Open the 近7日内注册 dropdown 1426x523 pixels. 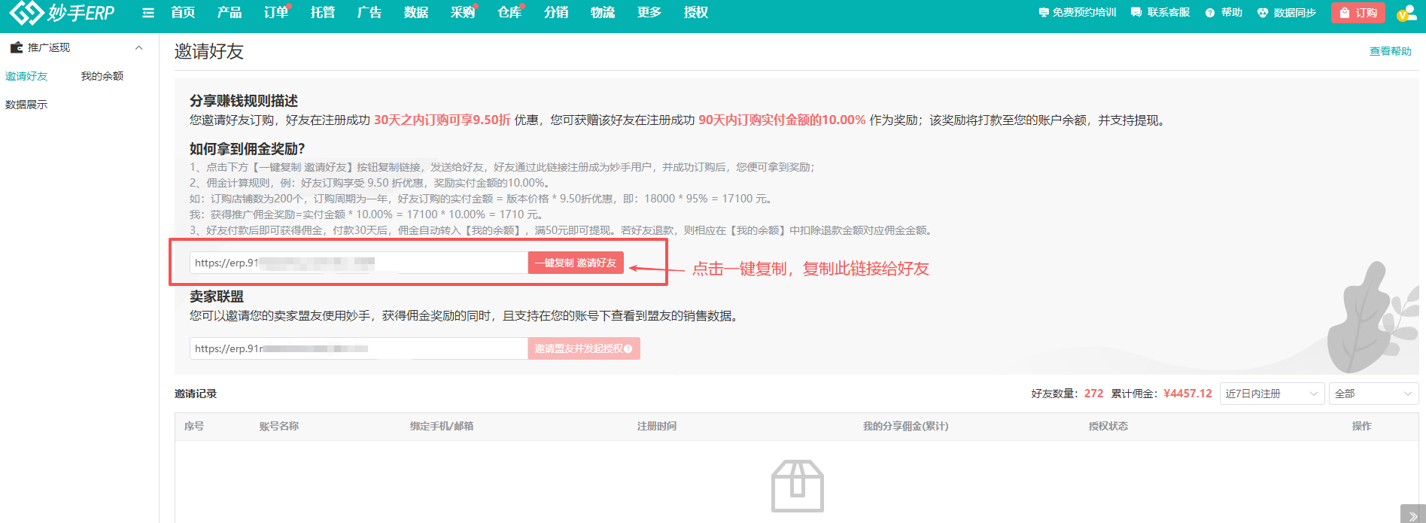click(x=1272, y=394)
